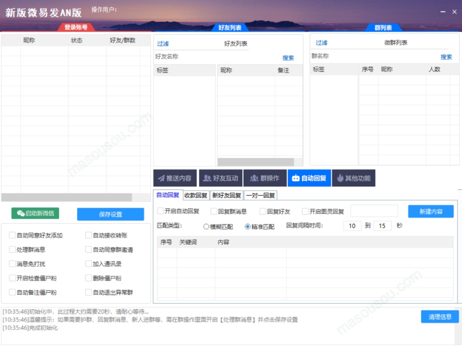The image size is (462, 347).
Task: Select 模糊匹配 radio button
Action: point(206,226)
